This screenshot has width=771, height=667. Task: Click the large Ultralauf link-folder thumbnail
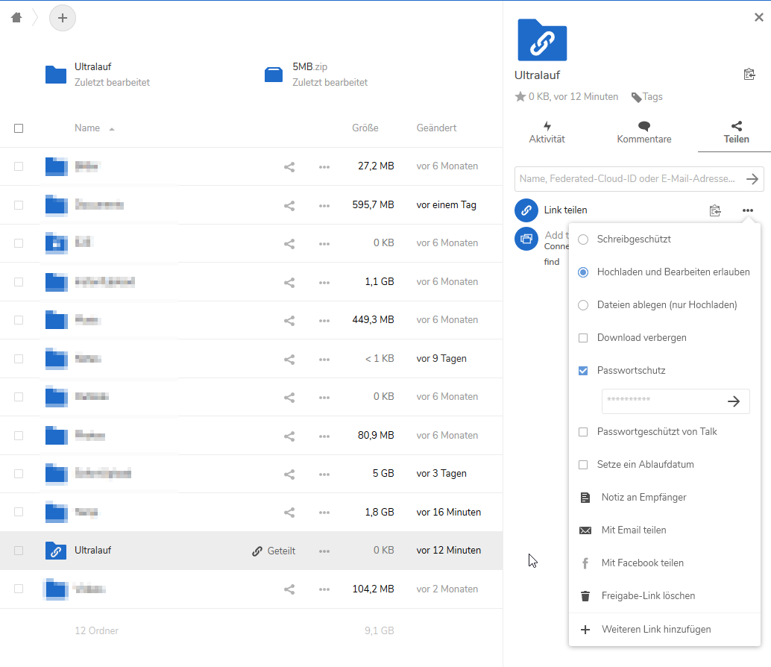click(542, 40)
